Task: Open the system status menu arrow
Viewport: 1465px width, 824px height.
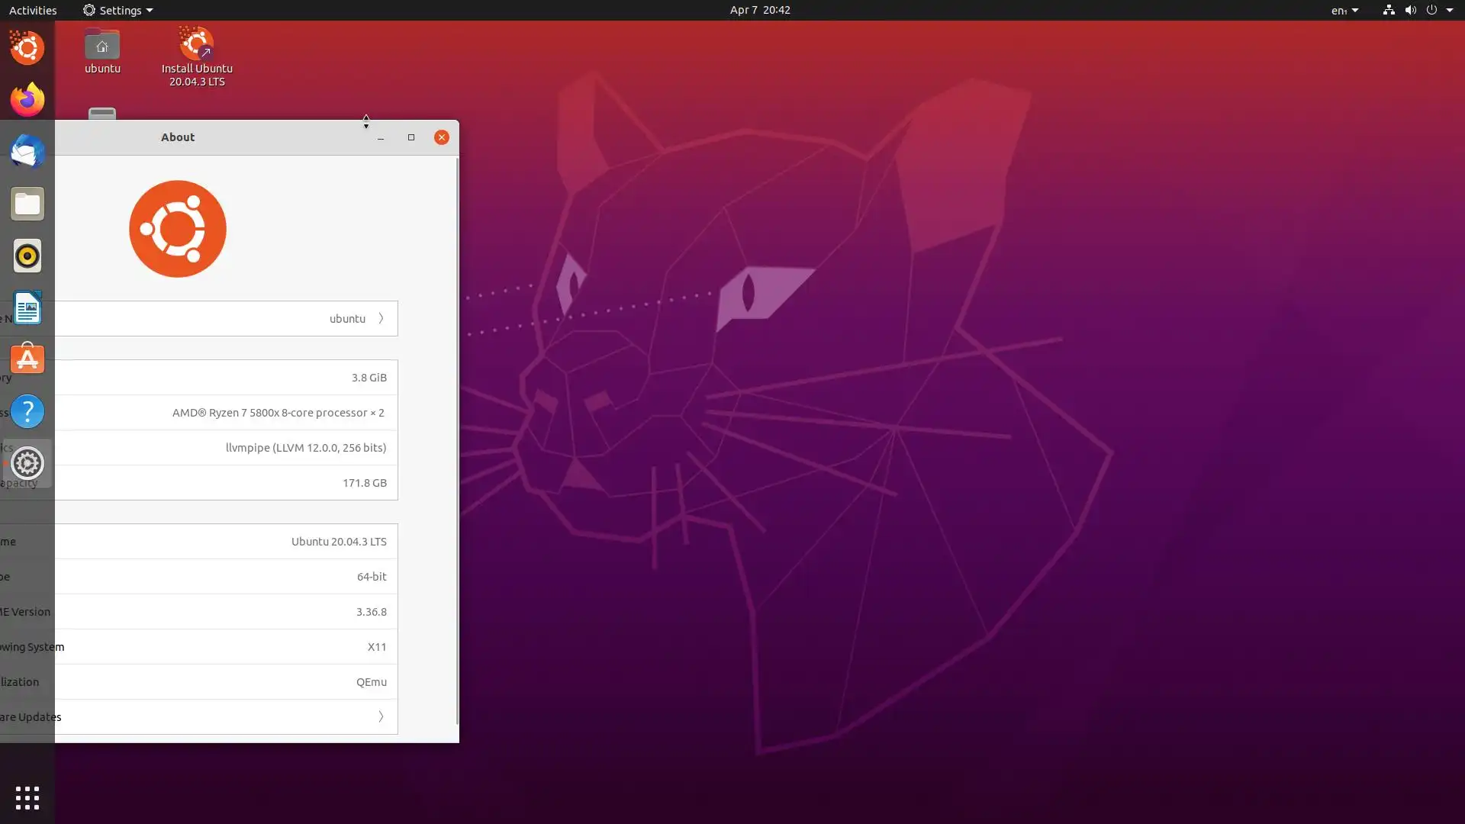Action: 1450,10
